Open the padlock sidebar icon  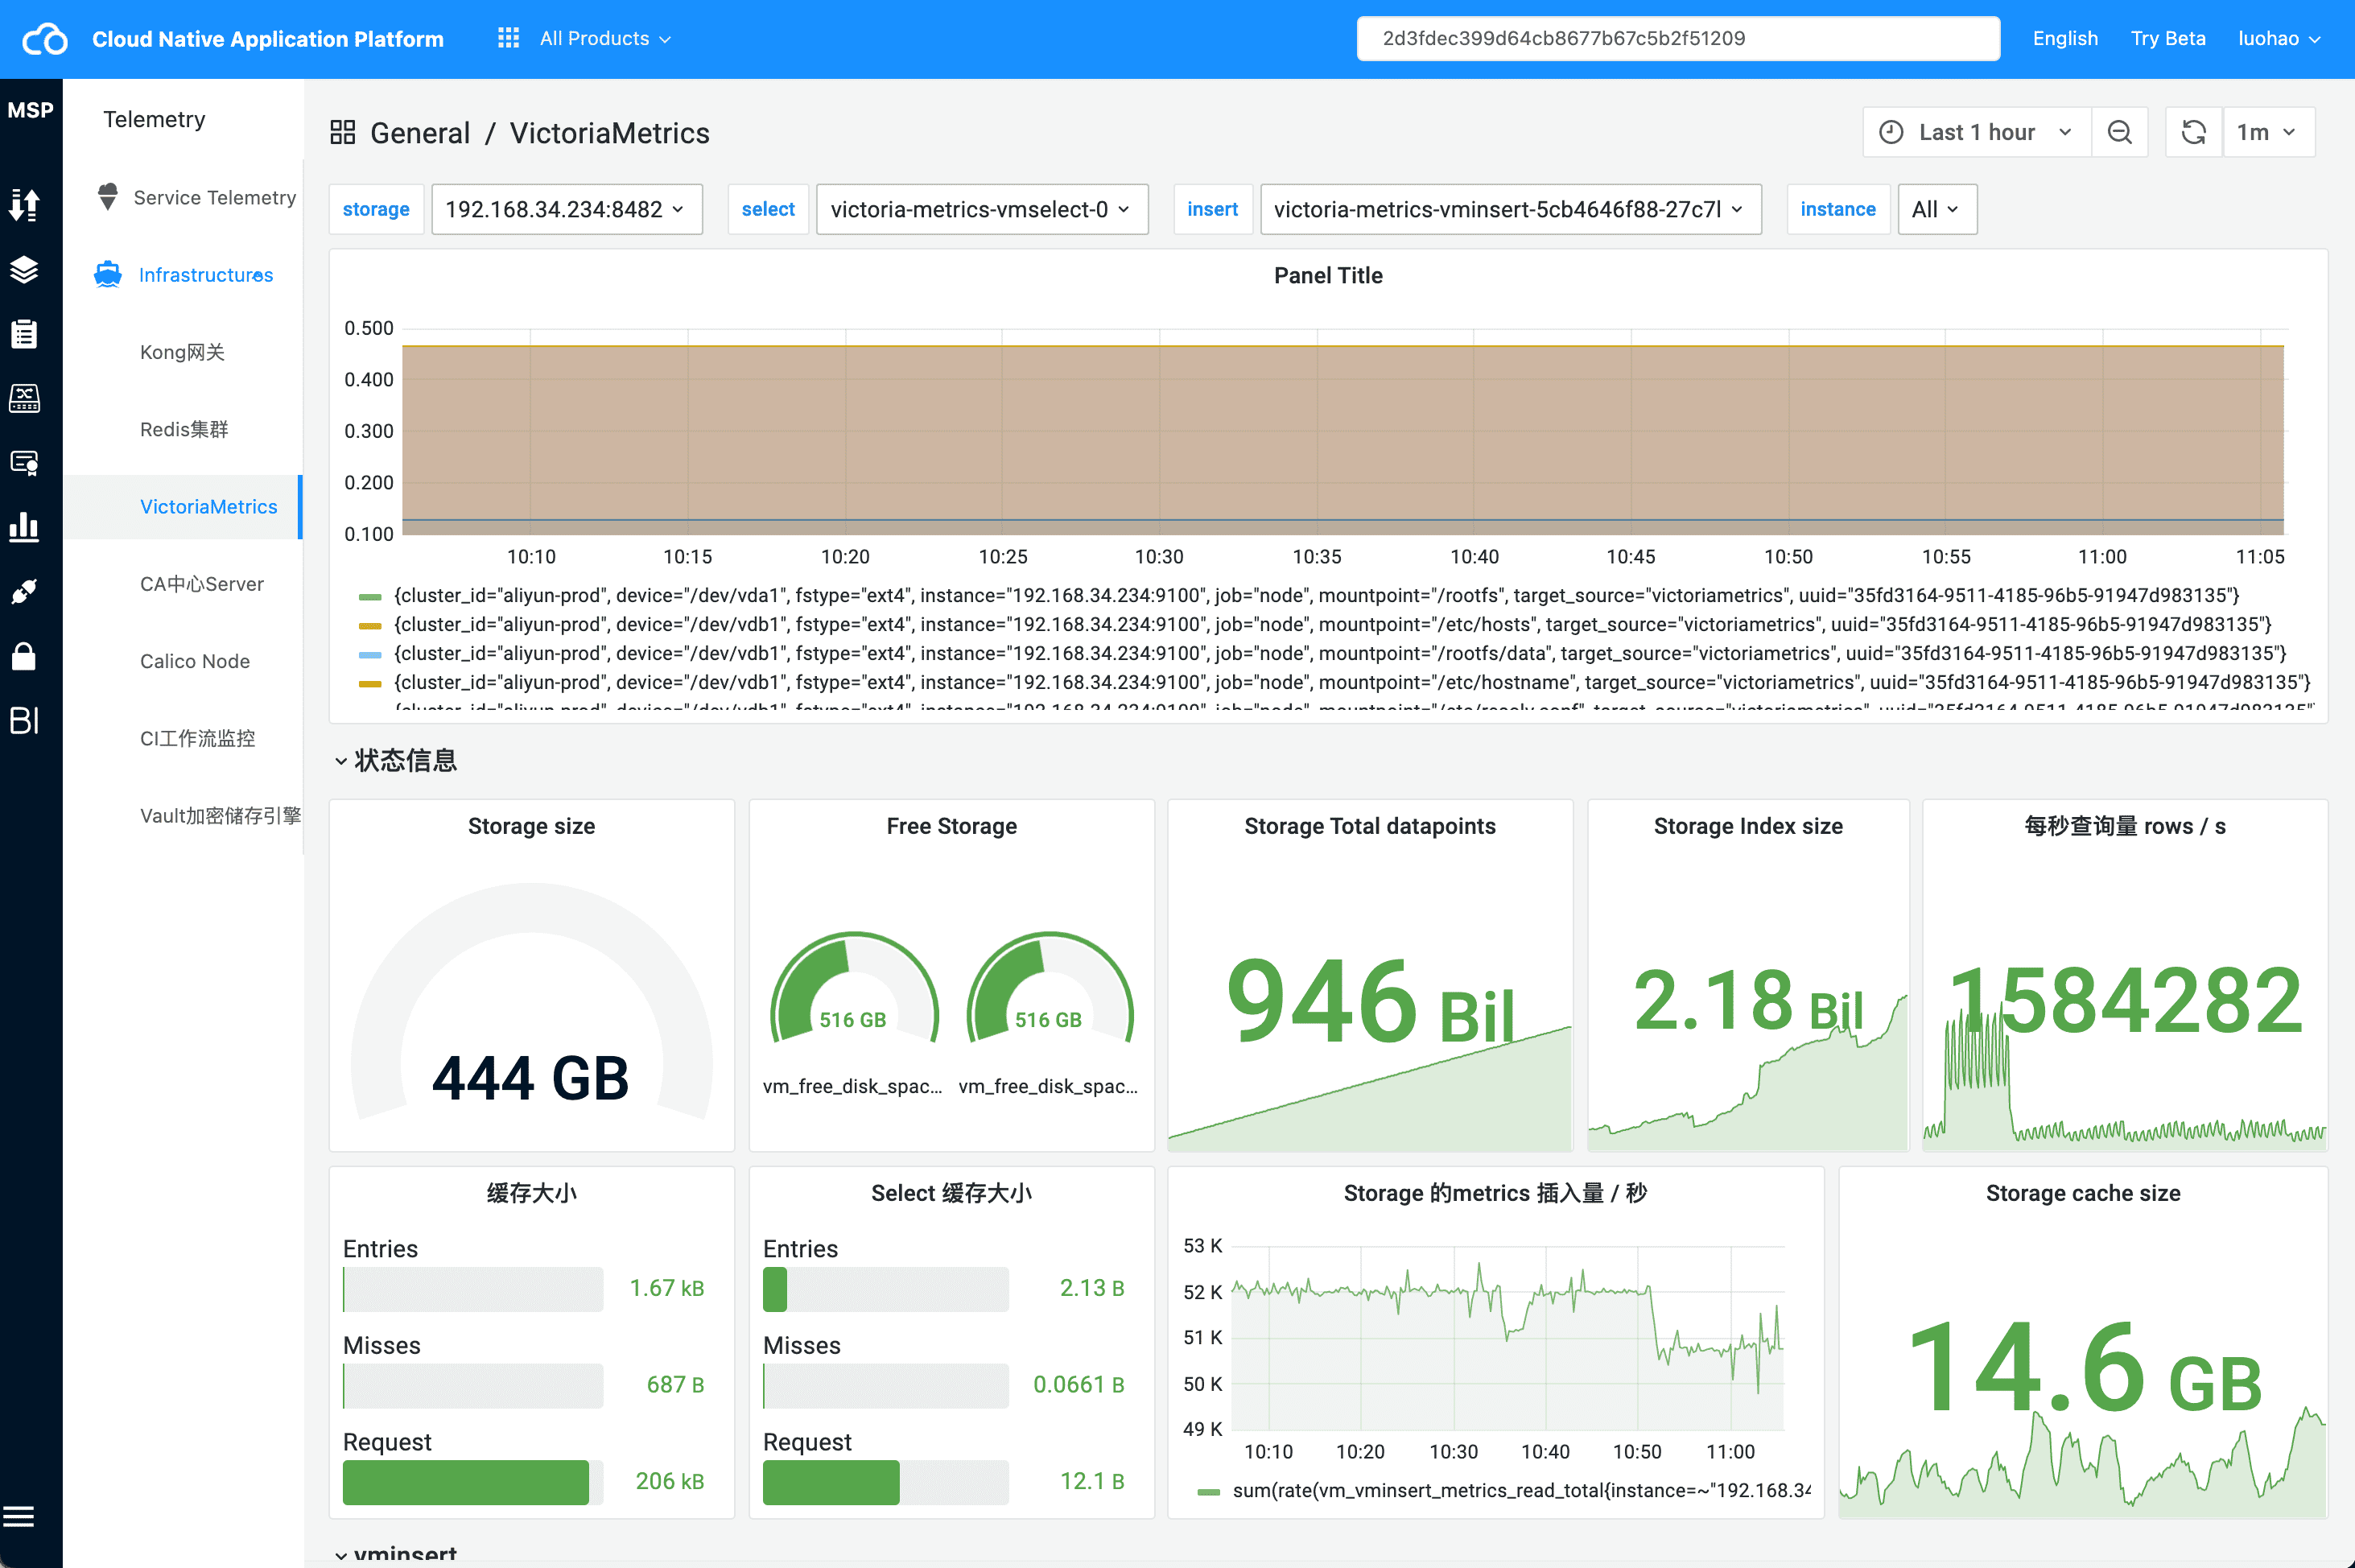(24, 656)
